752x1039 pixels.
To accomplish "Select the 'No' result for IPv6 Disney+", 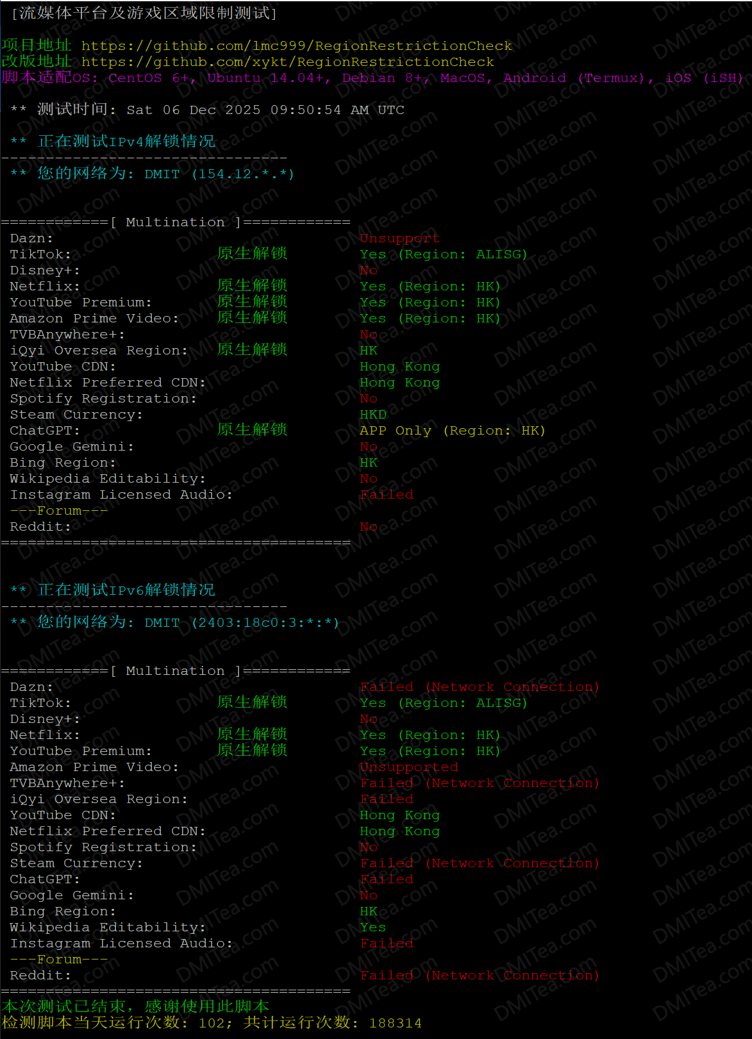I will click(x=369, y=719).
